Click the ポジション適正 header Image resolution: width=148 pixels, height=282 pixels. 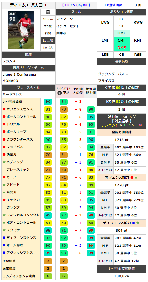click(121, 12)
